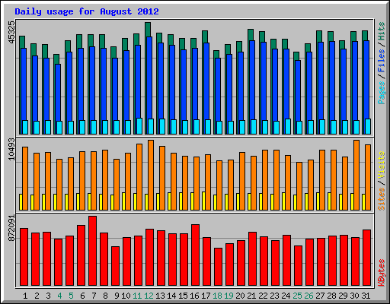390x304 pixels.
Task: Click day 10 on the date axis
Action: 126,296
